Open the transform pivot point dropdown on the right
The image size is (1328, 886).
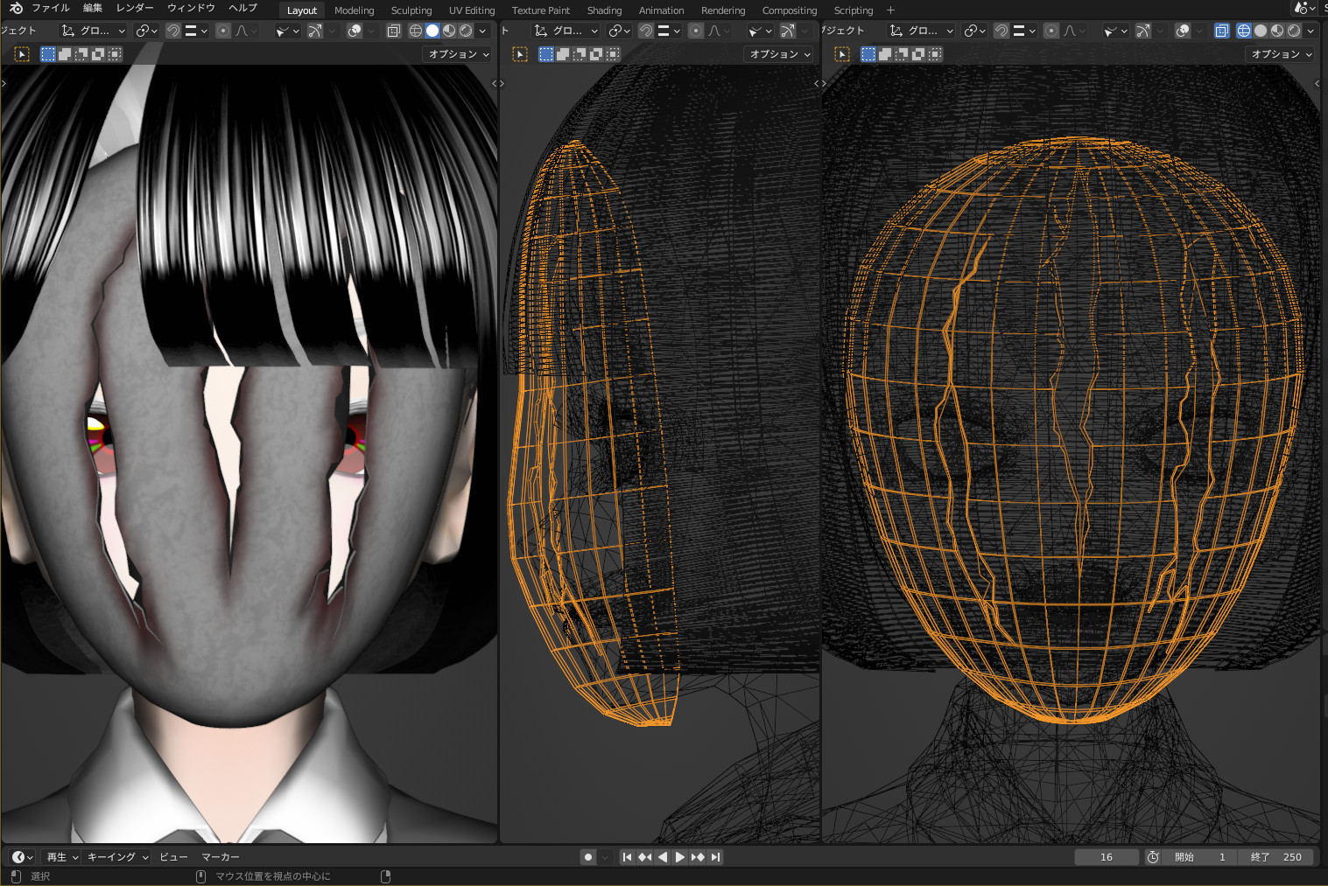[x=974, y=30]
